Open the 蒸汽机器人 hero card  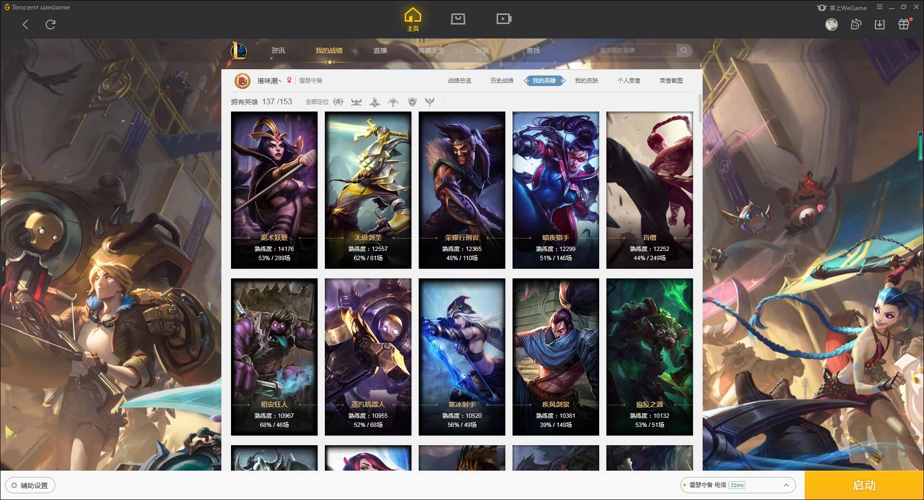coord(368,357)
